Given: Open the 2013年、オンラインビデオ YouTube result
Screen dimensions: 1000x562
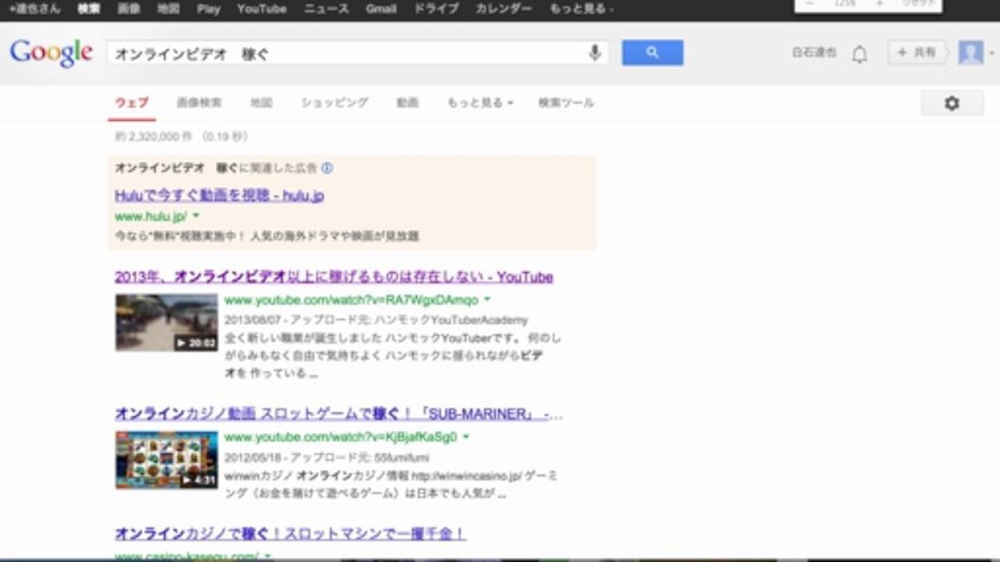Looking at the screenshot, I should pos(334,277).
